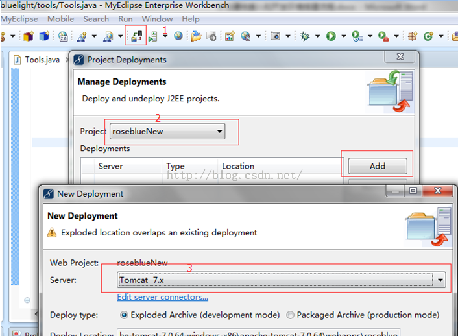This screenshot has height=336, width=458.
Task: Click the Run external tools icon with red toolbox
Action: (x=383, y=36)
